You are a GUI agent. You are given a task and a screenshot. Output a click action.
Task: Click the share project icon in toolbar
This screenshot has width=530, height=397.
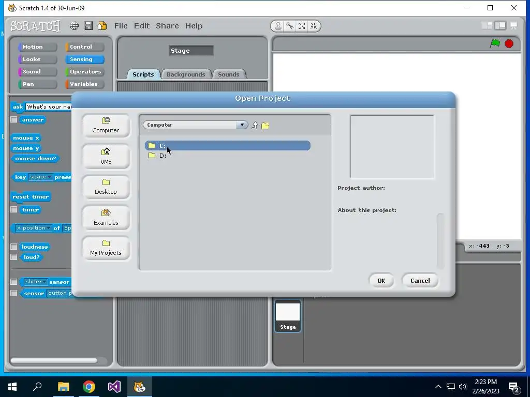(x=102, y=26)
